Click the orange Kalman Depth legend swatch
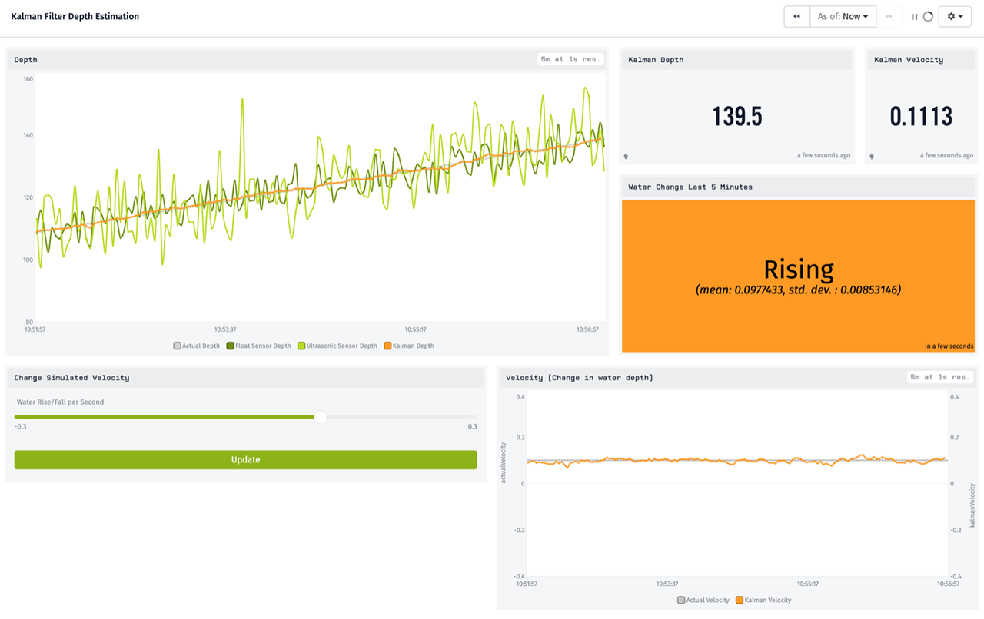This screenshot has height=619, width=984. 387,346
